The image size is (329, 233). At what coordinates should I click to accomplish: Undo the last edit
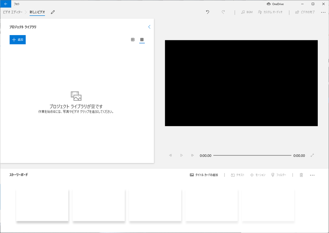coord(208,12)
